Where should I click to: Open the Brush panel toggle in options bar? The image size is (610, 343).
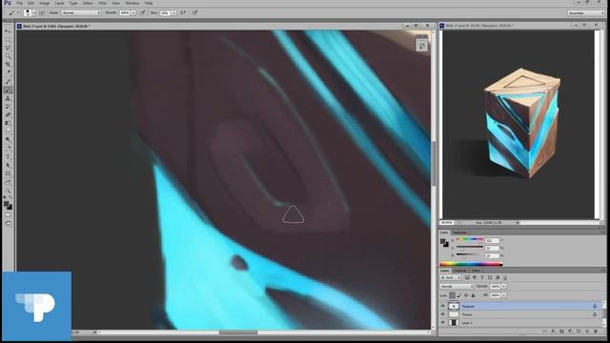coord(42,12)
